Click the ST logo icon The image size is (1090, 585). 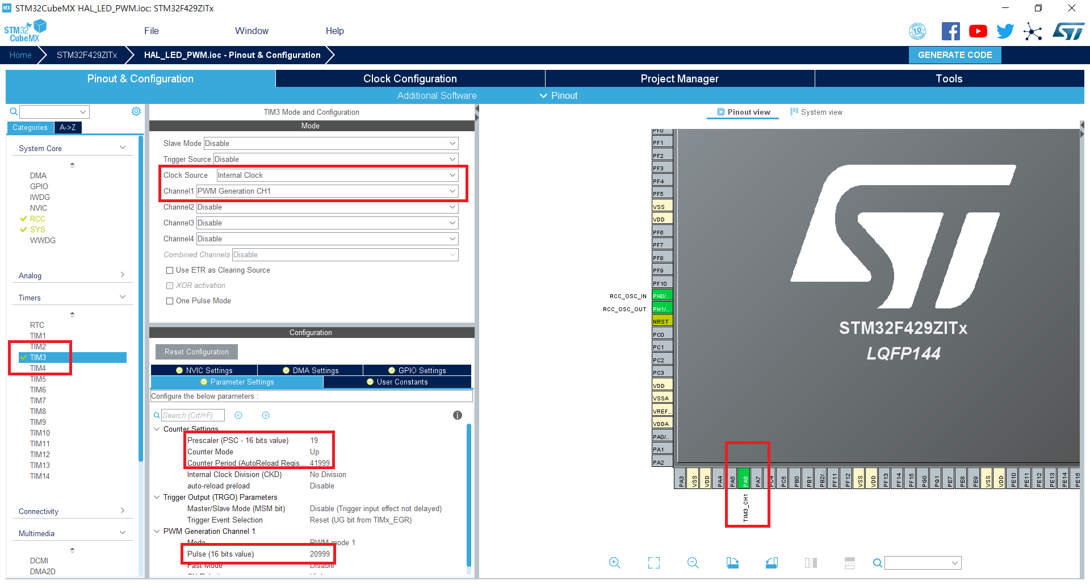1068,31
